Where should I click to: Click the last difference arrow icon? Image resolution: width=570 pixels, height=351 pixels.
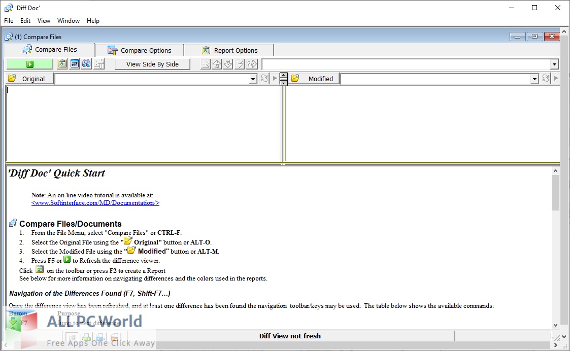240,64
